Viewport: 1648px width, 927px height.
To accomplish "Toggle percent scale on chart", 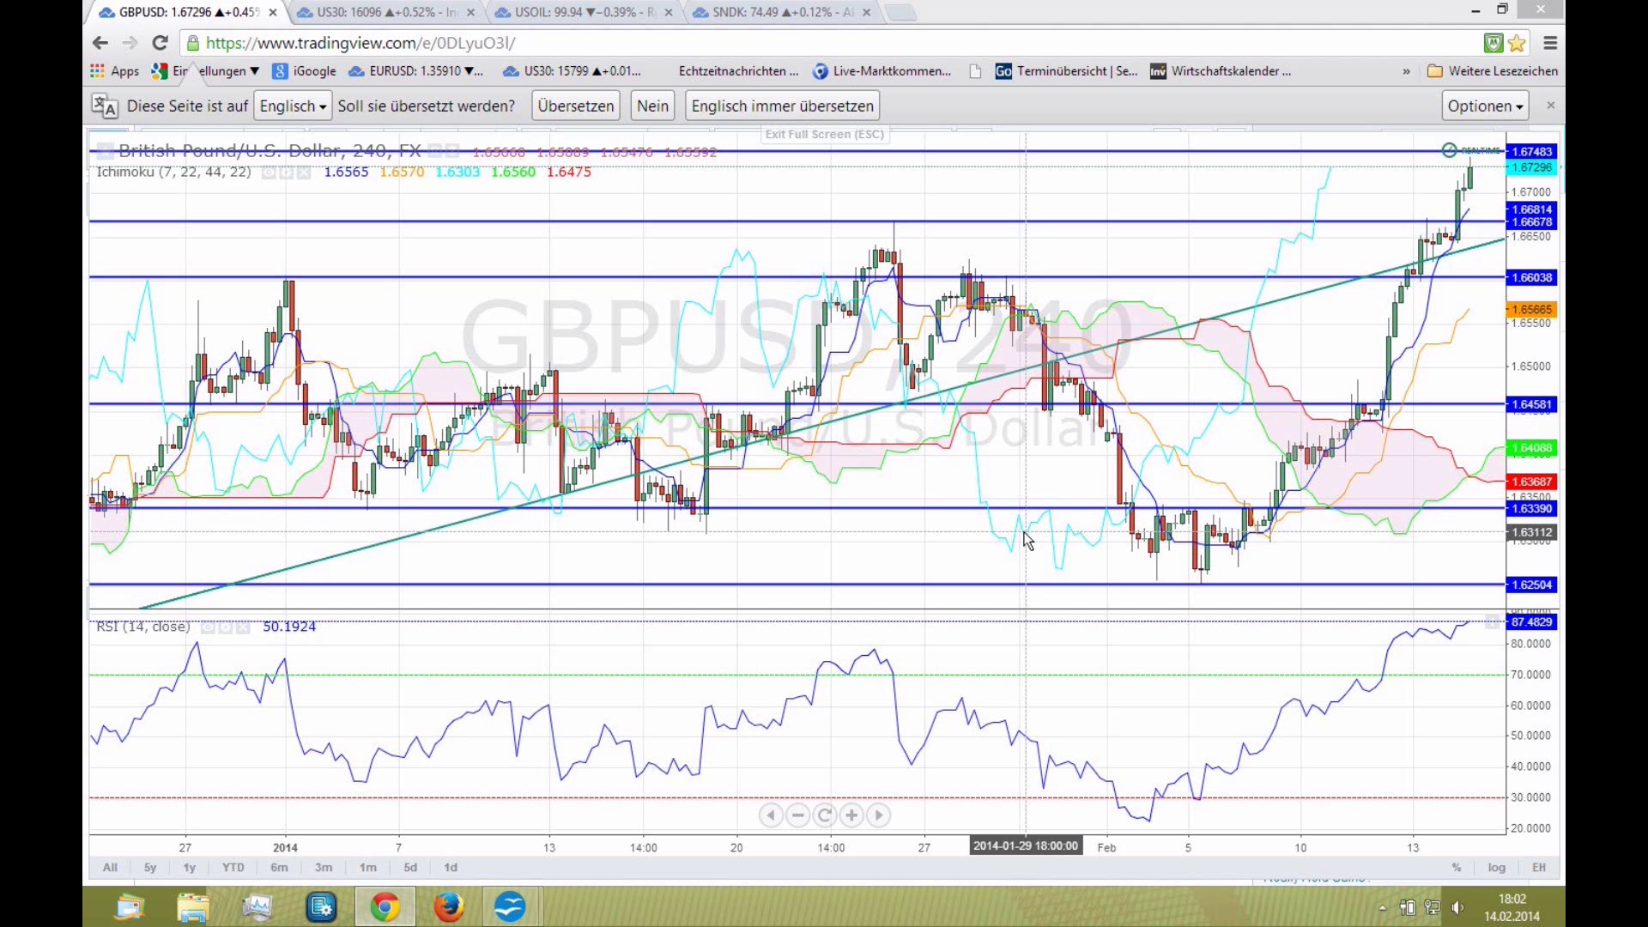I will [x=1457, y=868].
